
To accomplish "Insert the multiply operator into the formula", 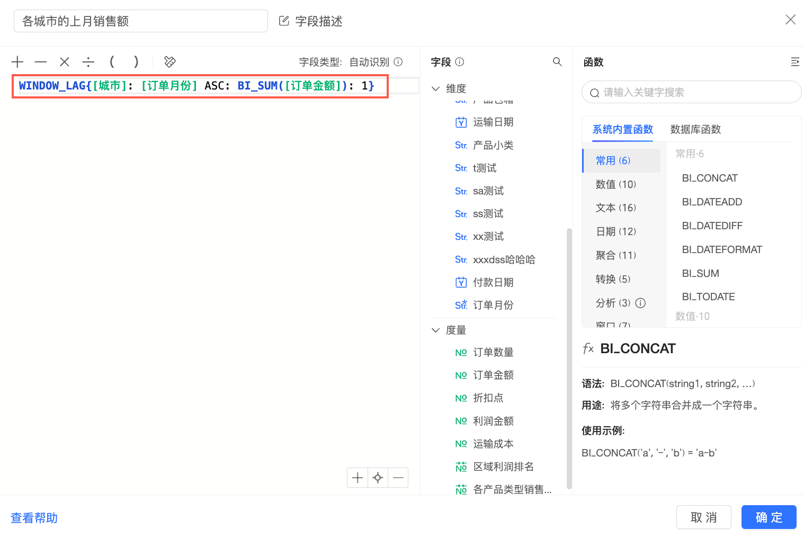I will 65,62.
